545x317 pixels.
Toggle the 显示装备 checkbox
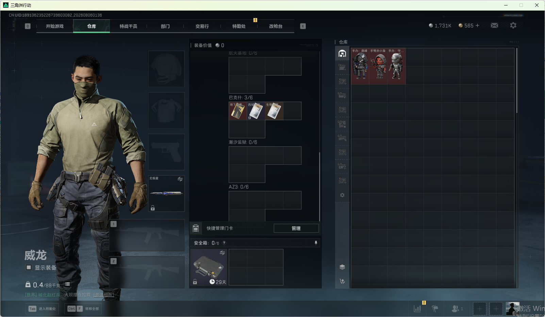(29, 267)
